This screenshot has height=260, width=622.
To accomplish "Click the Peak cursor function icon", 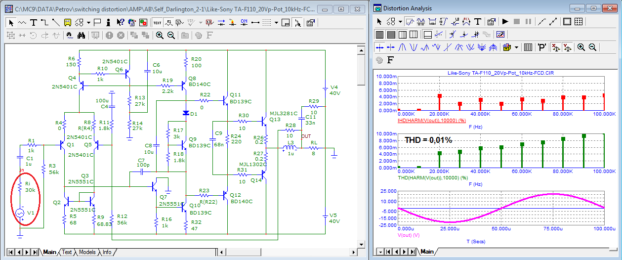I will coord(402,47).
